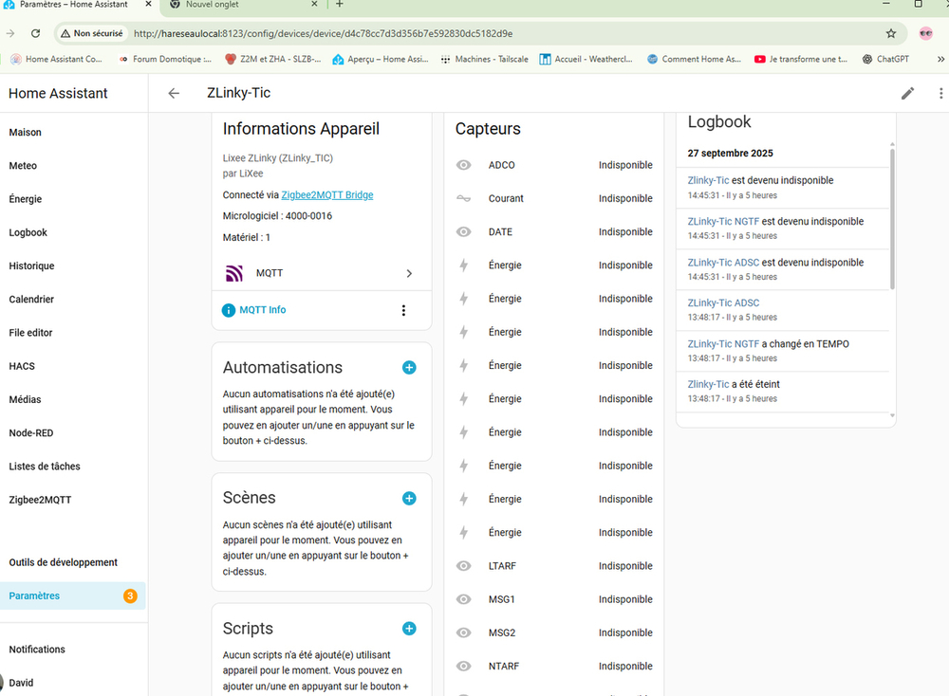Go back using the arrow beside ZLinky-Tic
This screenshot has width=949, height=696.
tap(174, 93)
